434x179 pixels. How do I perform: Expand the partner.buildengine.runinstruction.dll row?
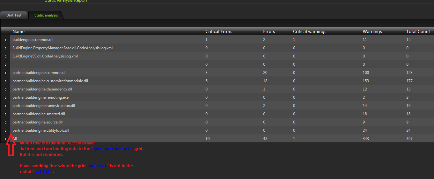pyautogui.click(x=5, y=106)
